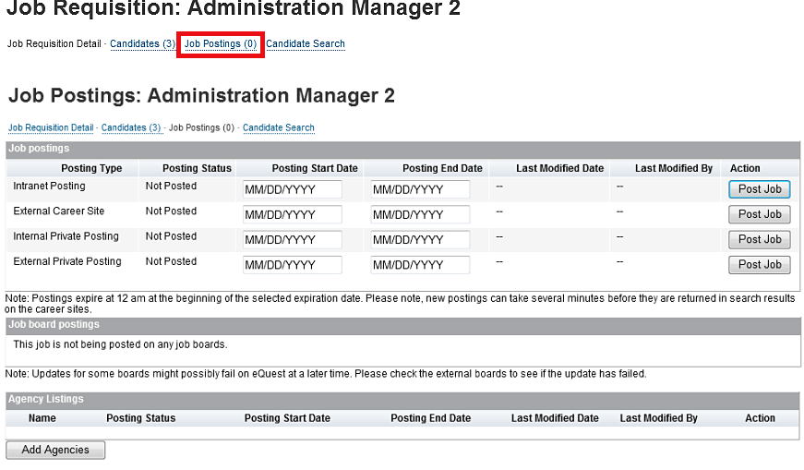Open Candidate Search link below Job Postings heading
The image size is (804, 470).
pos(279,127)
